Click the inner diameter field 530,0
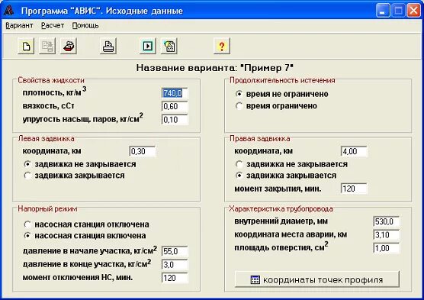 tap(386, 221)
